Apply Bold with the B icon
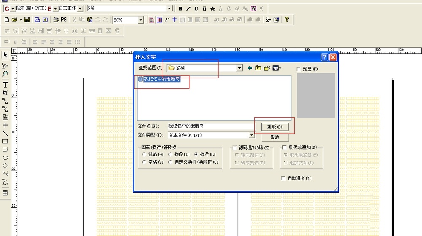The image size is (422, 236). click(181, 8)
